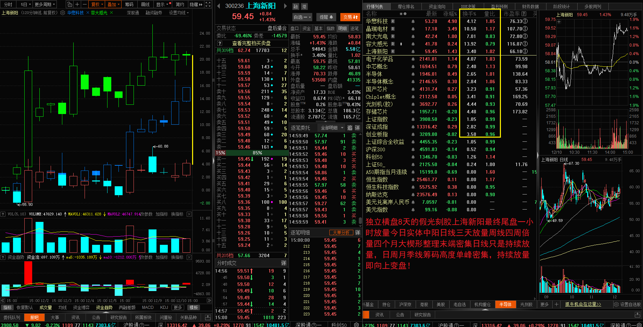This screenshot has width=643, height=327.
Task: Close the VOL indicator panel
Action: 189,214
